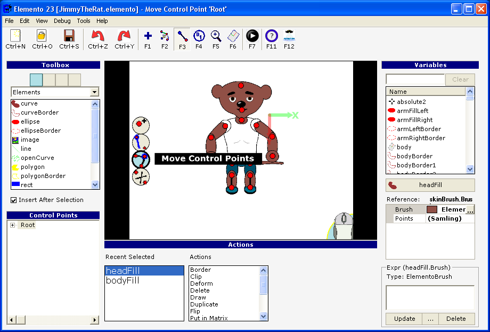Activate the F5 zoom magnifier tool
The height and width of the screenshot is (332, 490).
(216, 36)
